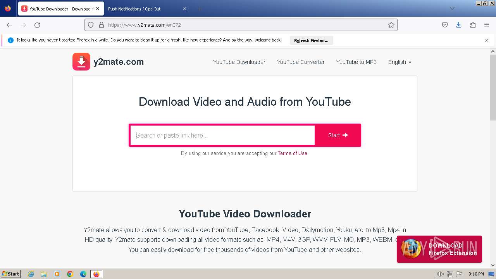
Task: Close the Push Notifications tab
Action: (185, 9)
